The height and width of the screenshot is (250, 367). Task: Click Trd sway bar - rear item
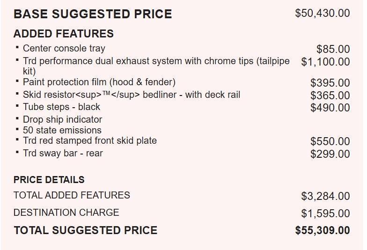point(63,154)
